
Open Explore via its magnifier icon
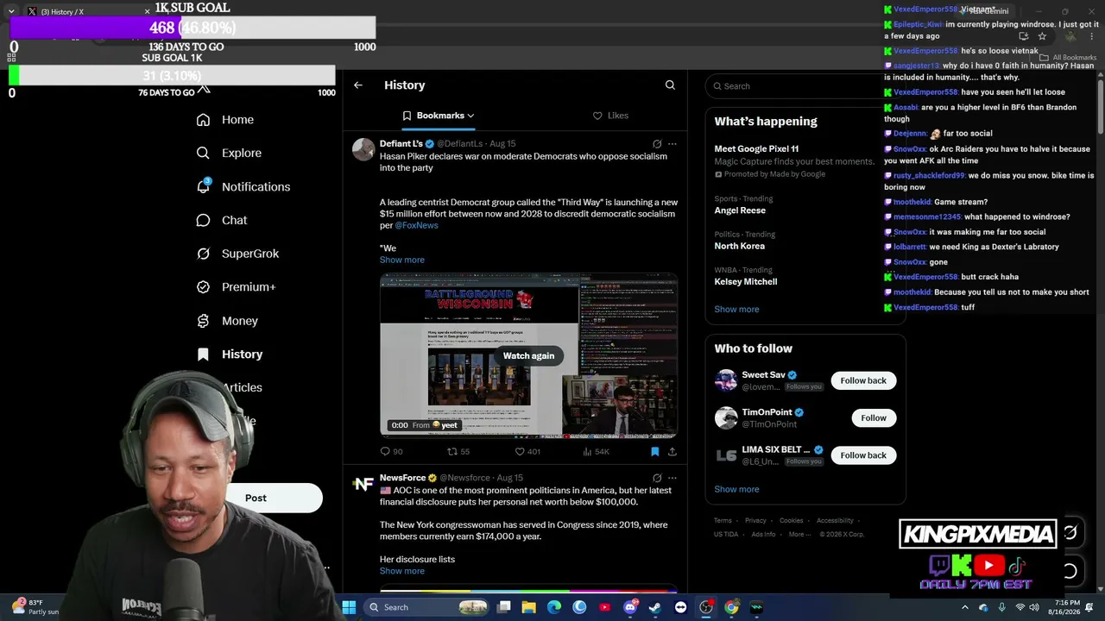[x=203, y=153]
